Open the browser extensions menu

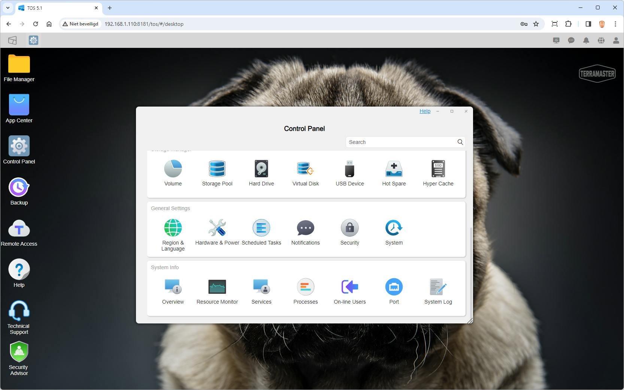(568, 24)
